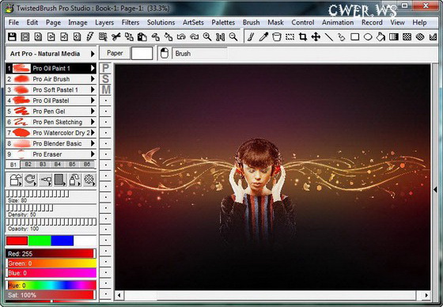The image size is (443, 307).
Task: Expand Pro Pen Gel arrow
Action: pos(93,111)
